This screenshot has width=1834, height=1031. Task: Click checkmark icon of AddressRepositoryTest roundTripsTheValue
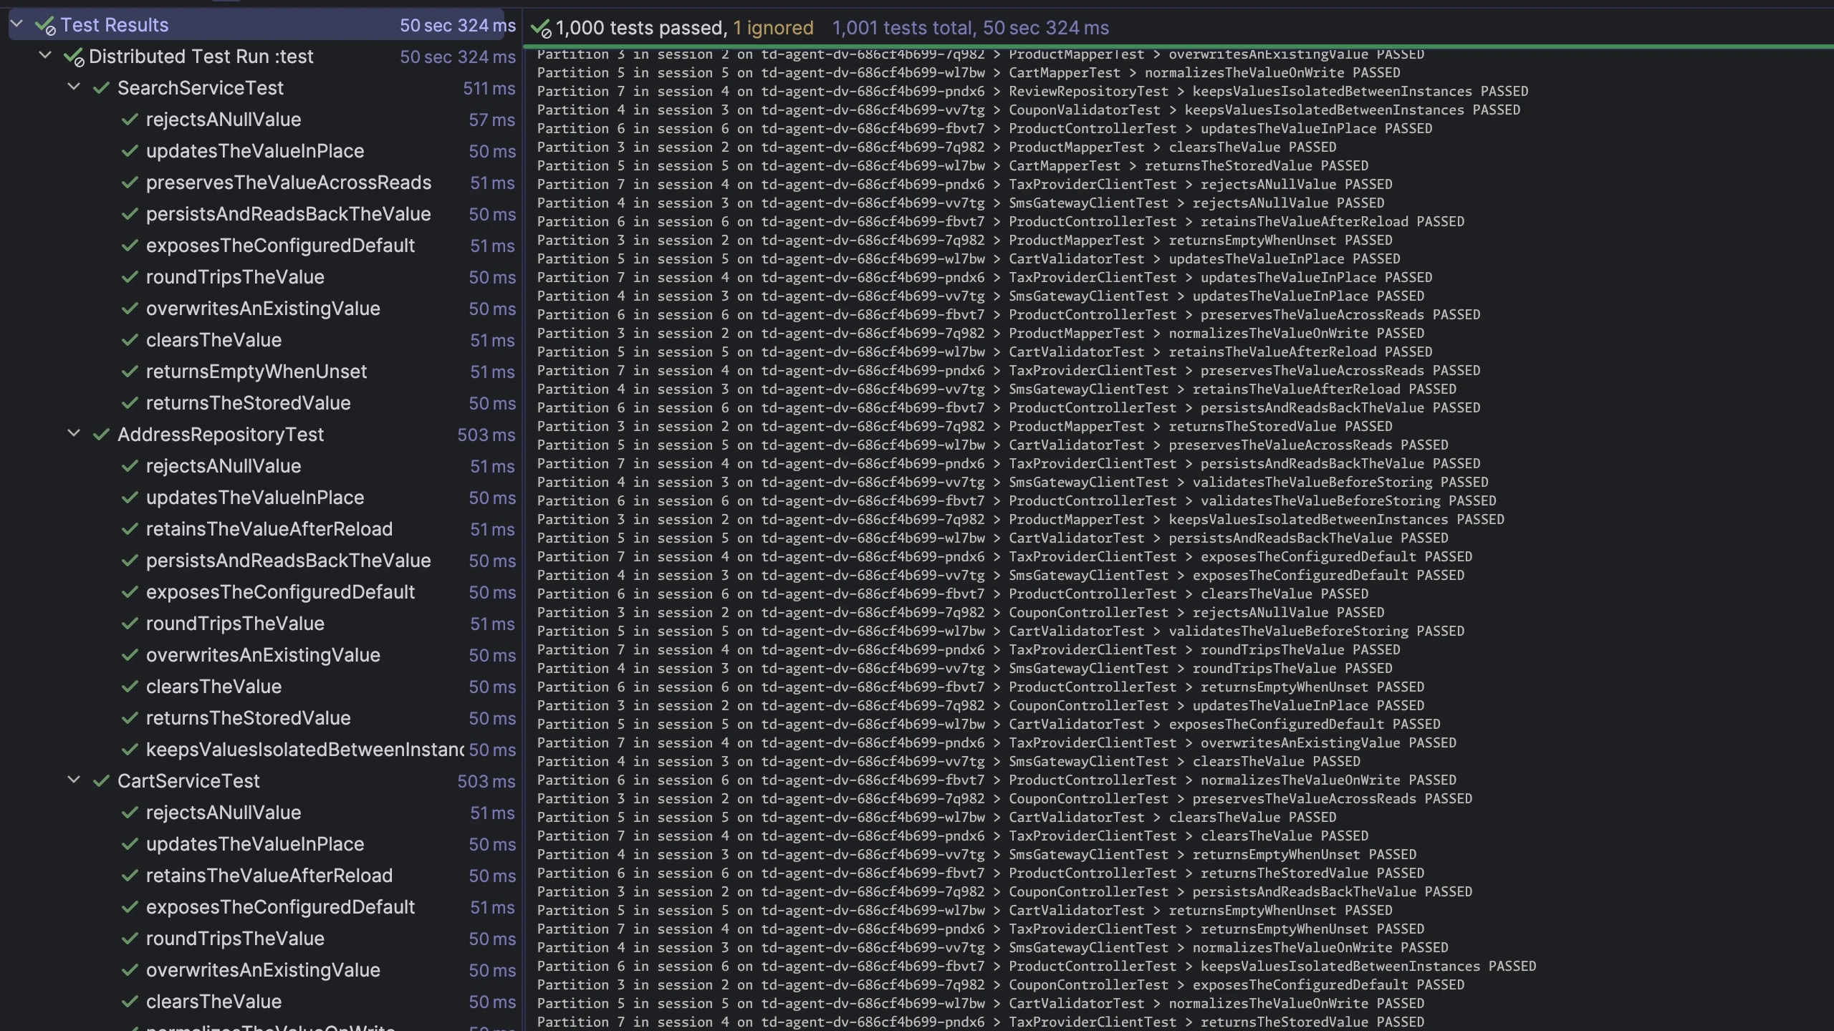pyautogui.click(x=130, y=624)
